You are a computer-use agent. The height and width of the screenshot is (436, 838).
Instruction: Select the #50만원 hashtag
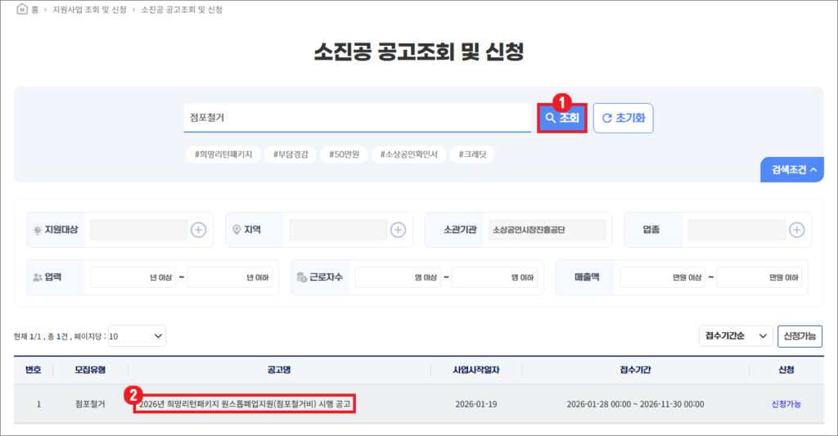(344, 155)
